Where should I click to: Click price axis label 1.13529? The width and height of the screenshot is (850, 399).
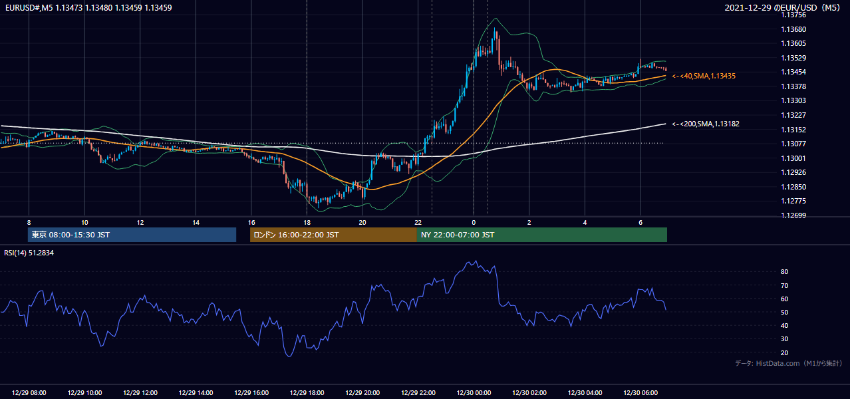[x=793, y=58]
